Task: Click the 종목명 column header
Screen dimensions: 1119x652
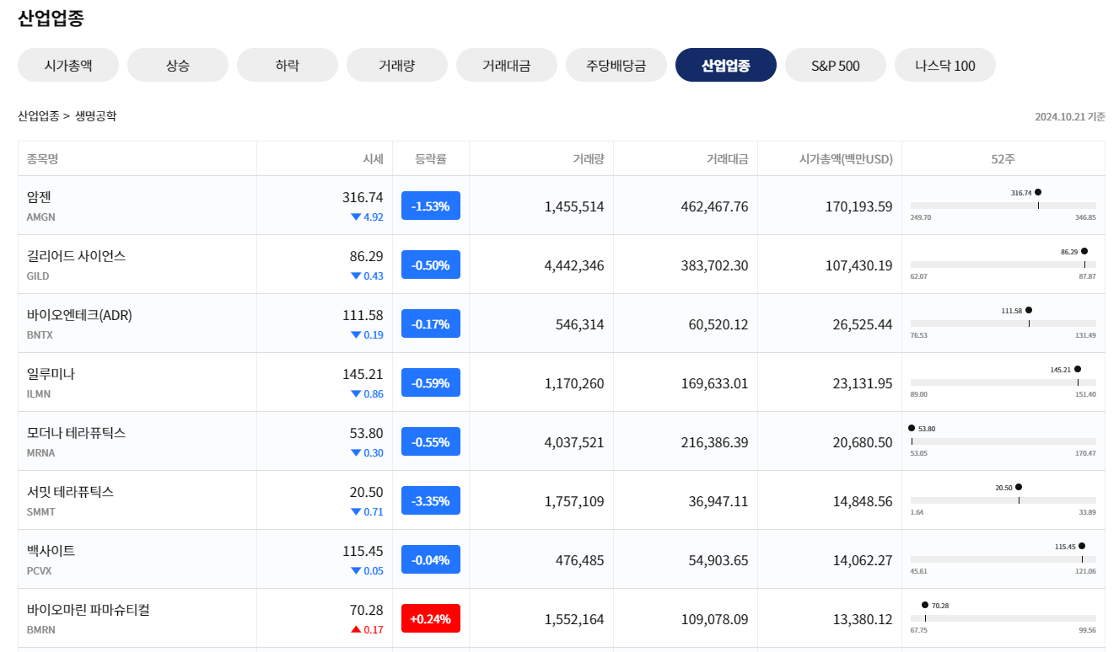Action: 42,158
